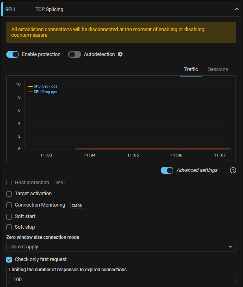Uncheck Check only first request
The height and width of the screenshot is (287, 243).
pyautogui.click(x=9, y=259)
